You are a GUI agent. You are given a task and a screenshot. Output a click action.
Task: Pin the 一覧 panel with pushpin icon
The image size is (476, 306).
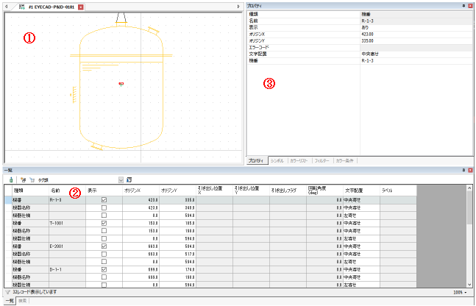click(463, 171)
